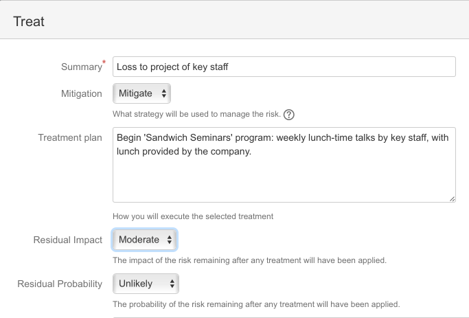The image size is (469, 318).
Task: Focus the Summary text field
Action: coord(284,67)
